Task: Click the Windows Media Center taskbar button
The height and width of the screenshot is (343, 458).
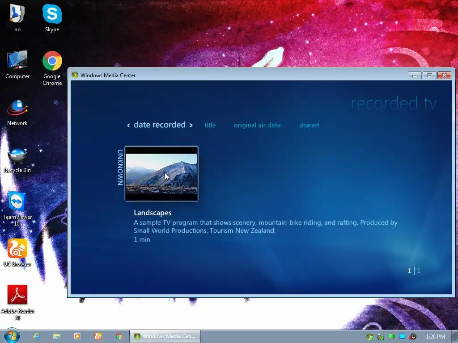Action: [165, 336]
